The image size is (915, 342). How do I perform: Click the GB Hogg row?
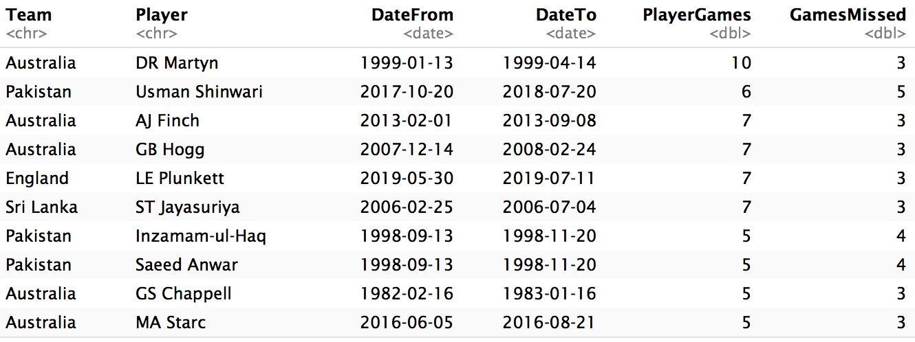click(x=458, y=150)
